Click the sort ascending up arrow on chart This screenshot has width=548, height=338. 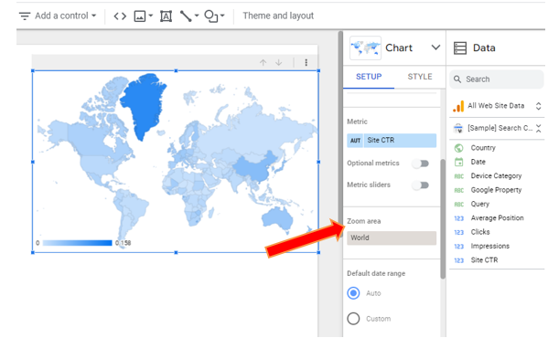pyautogui.click(x=263, y=62)
